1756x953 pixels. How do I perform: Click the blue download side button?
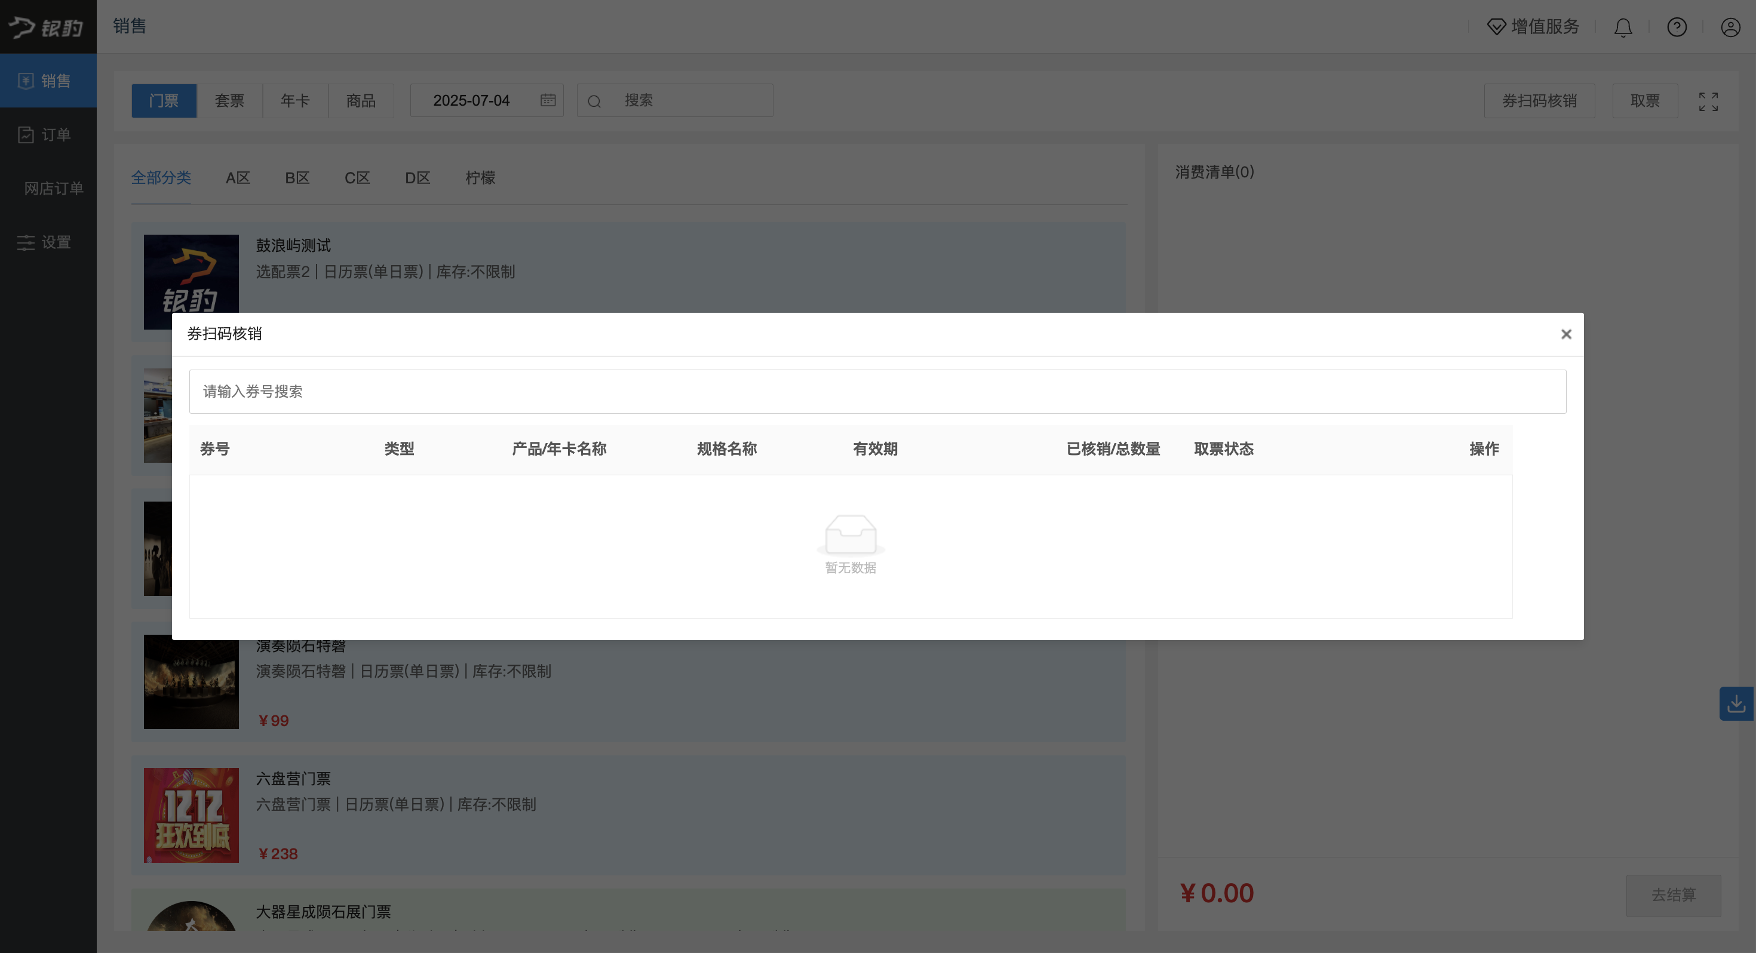click(x=1736, y=703)
